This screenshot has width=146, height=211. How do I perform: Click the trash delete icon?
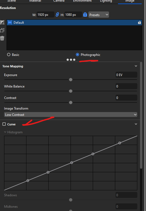coord(2,38)
